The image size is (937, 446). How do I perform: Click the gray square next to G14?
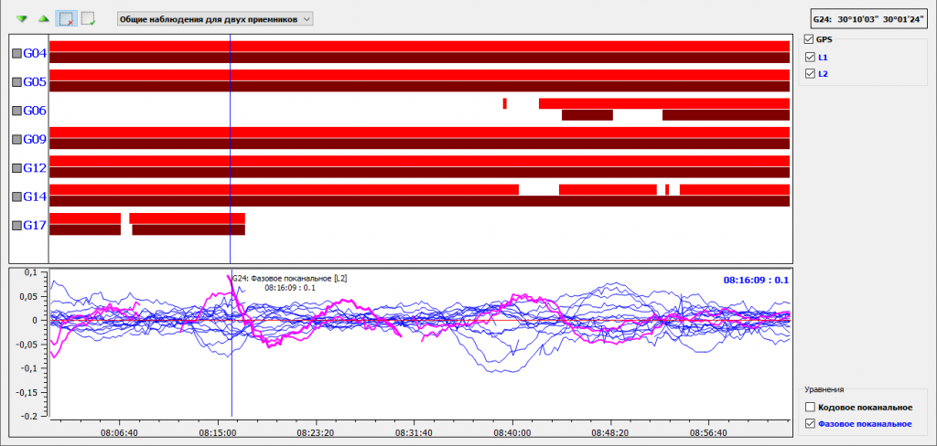[16, 196]
